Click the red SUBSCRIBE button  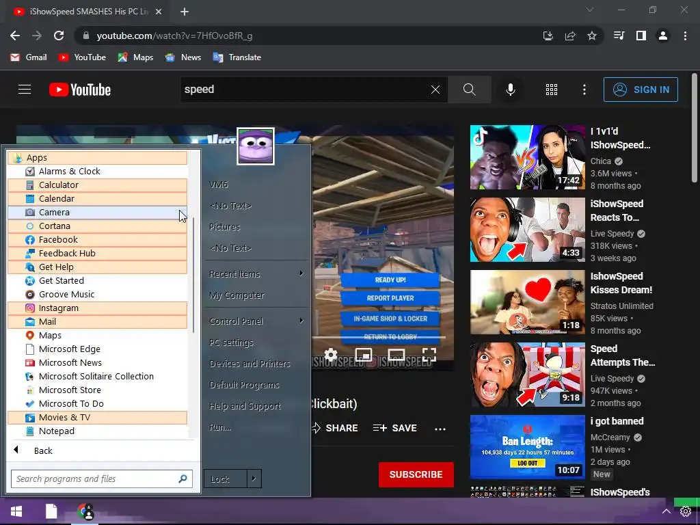point(416,474)
